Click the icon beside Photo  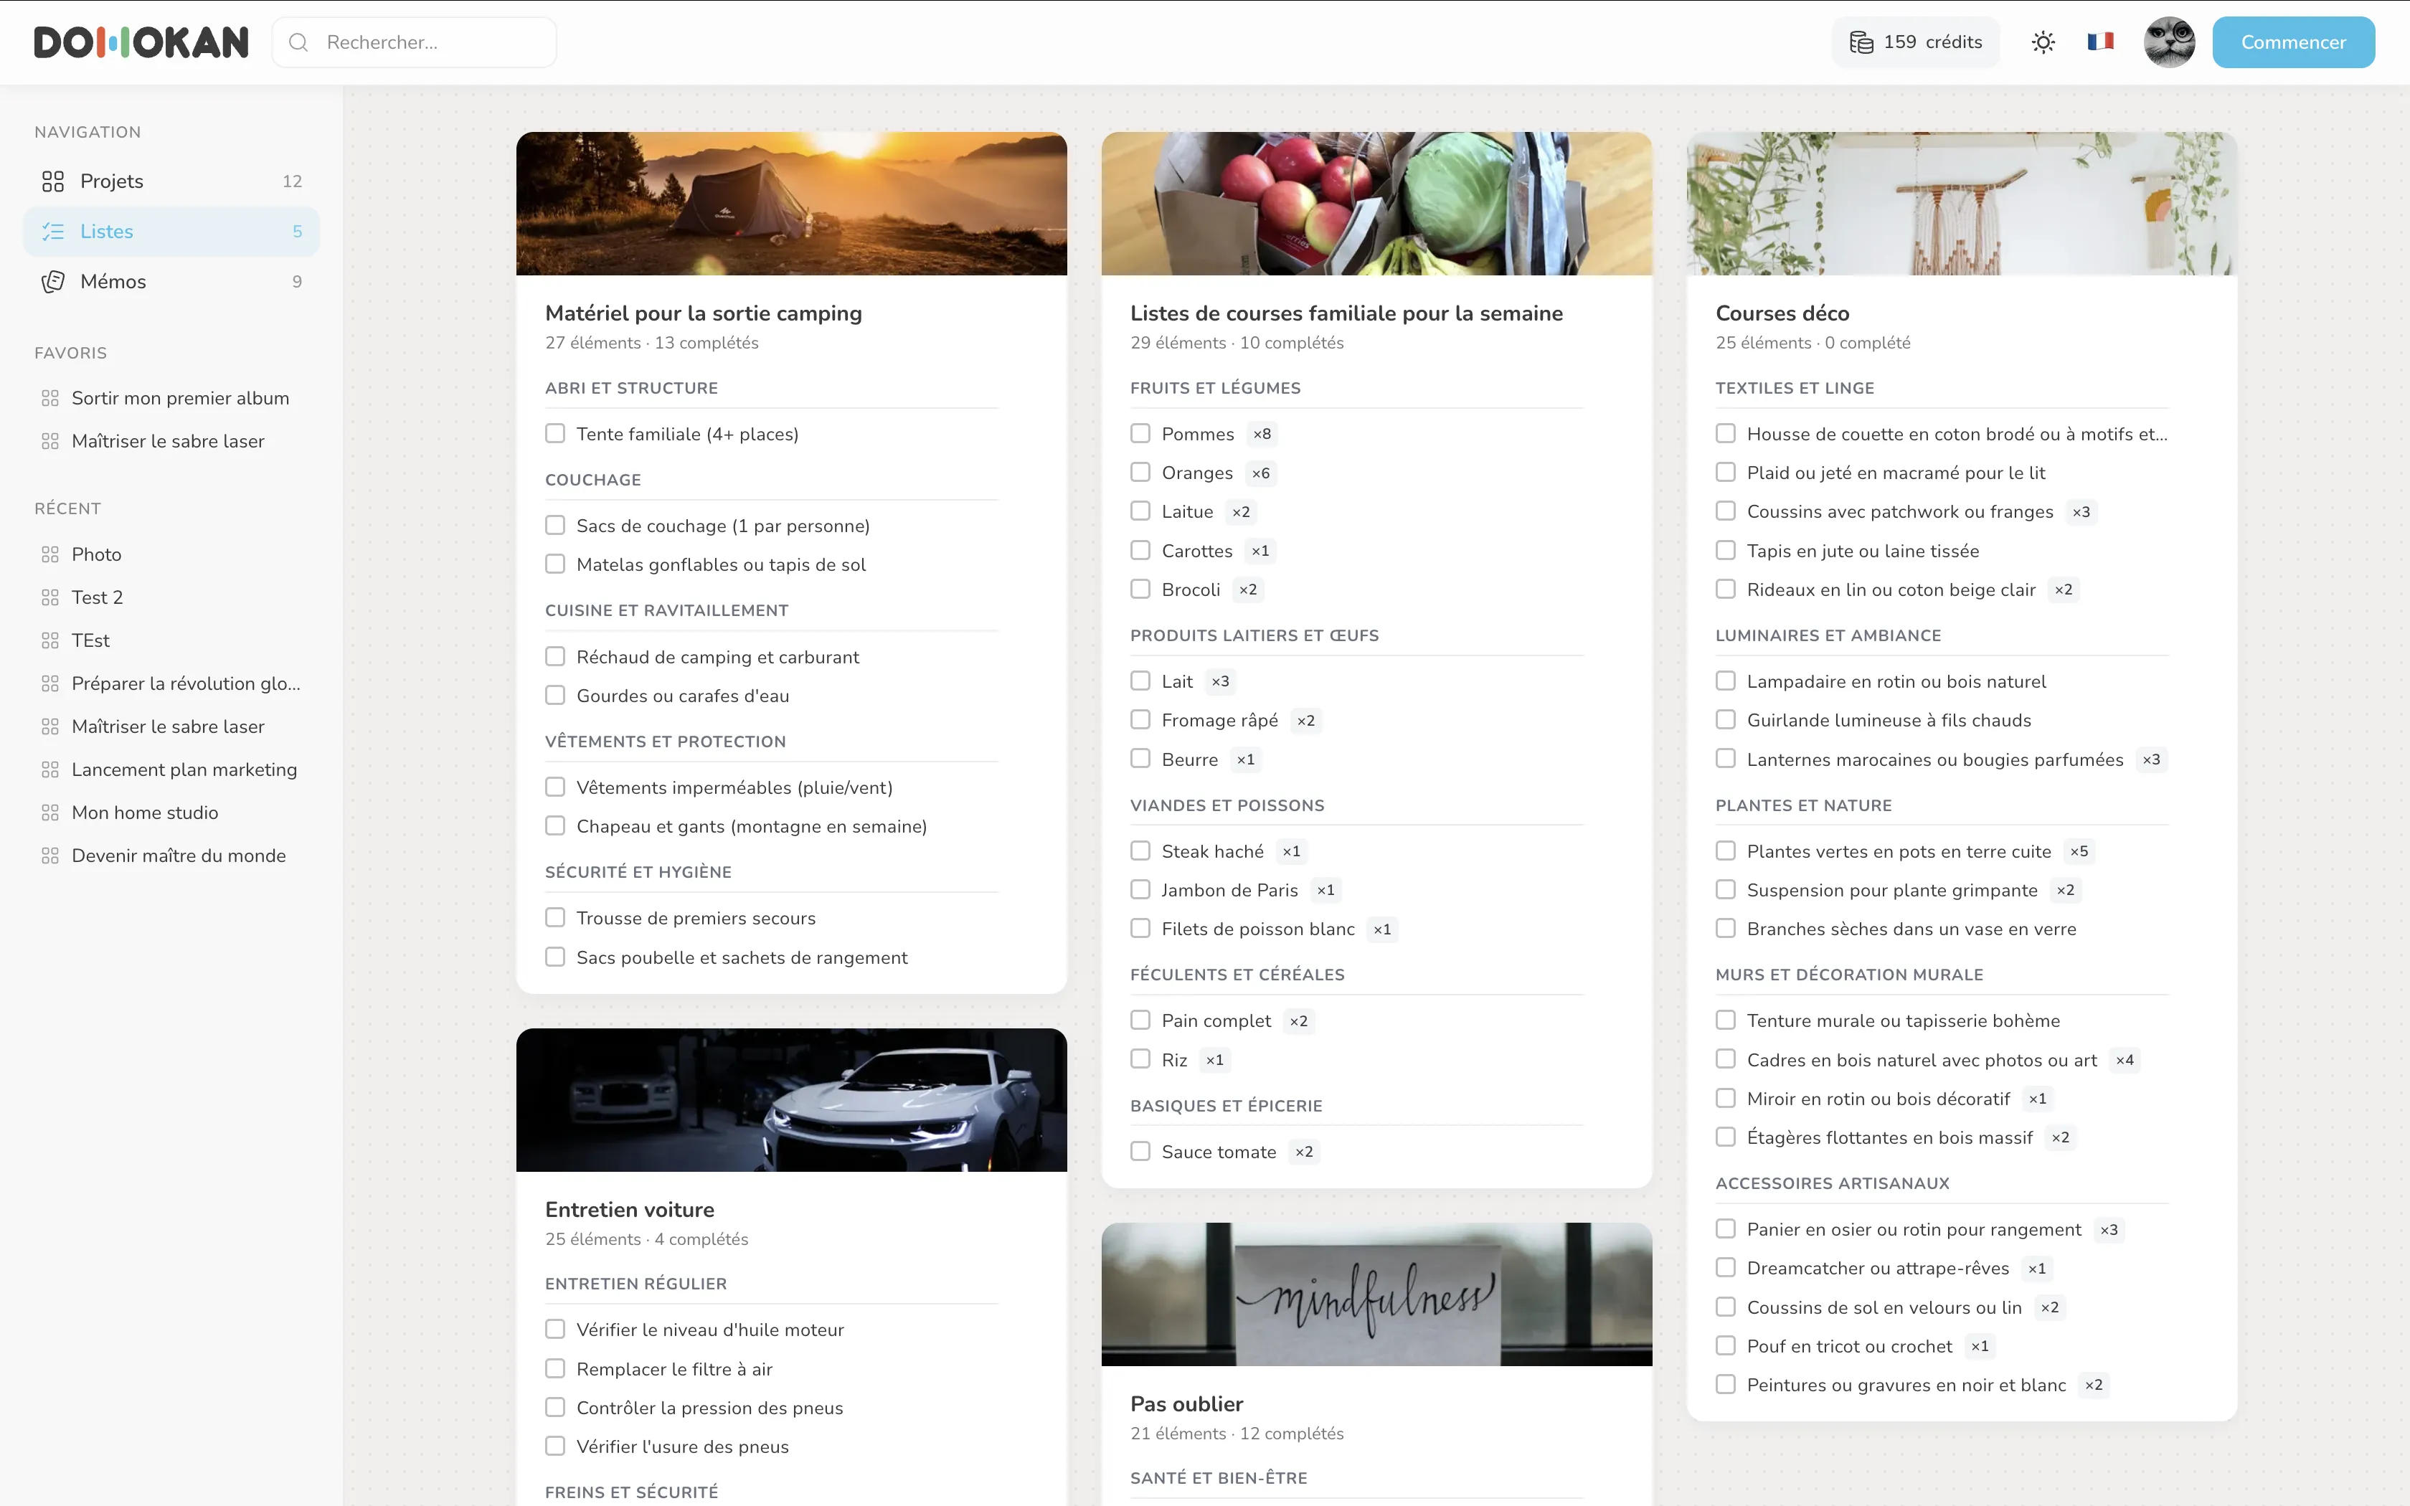click(x=49, y=555)
